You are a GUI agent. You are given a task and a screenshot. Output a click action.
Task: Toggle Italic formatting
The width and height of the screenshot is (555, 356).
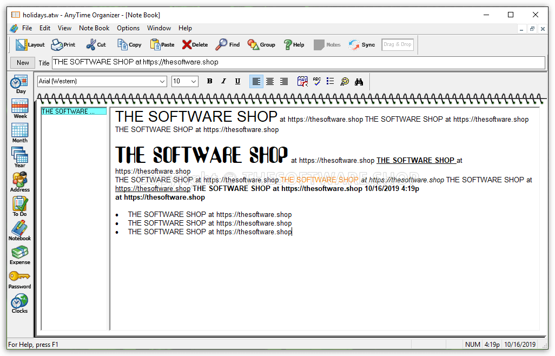click(x=223, y=81)
